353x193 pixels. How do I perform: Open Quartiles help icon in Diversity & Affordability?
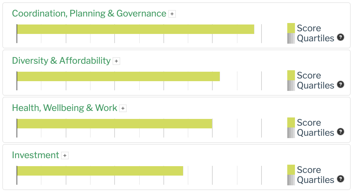pos(341,84)
